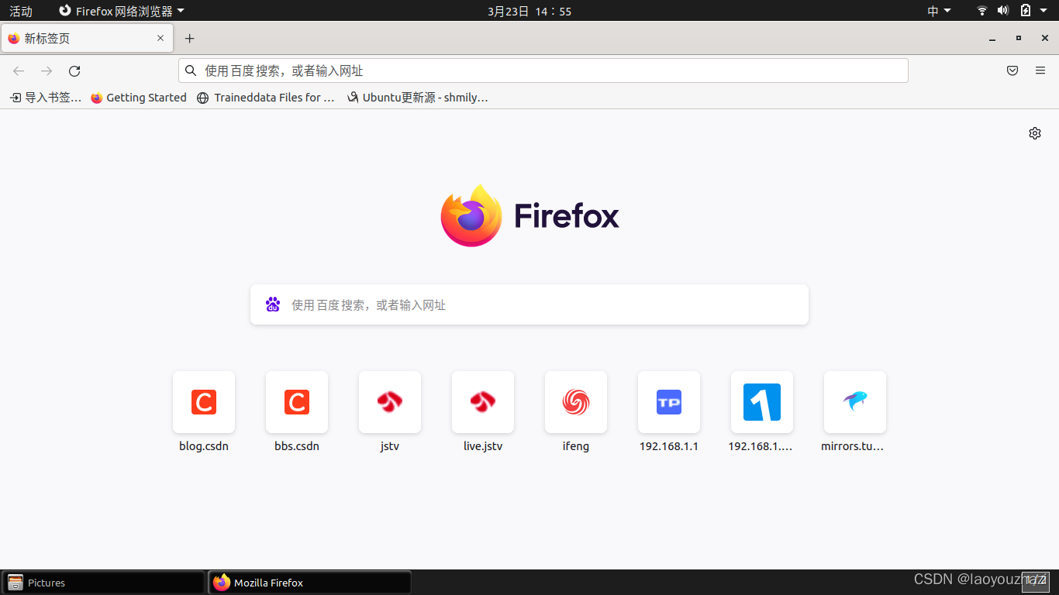Minimize the Firefox window
The width and height of the screenshot is (1059, 595).
[x=992, y=38]
